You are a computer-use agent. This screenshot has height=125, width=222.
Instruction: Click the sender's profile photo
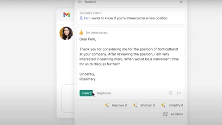click(x=66, y=33)
